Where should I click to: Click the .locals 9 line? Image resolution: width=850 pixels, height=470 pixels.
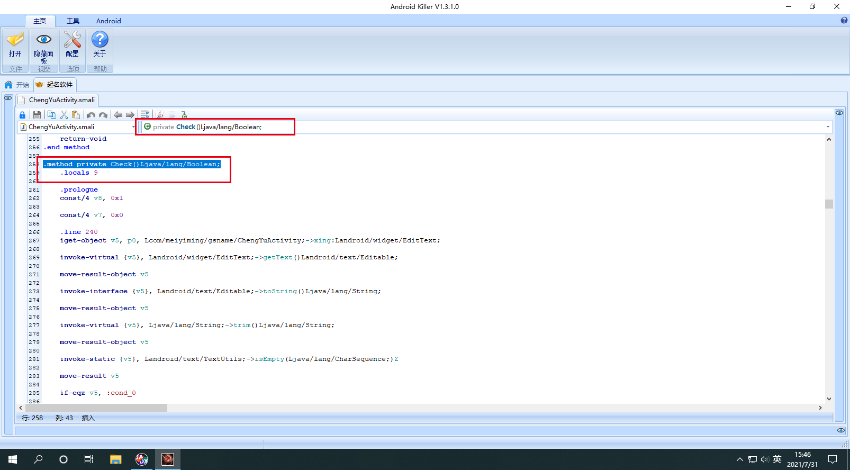(x=79, y=173)
